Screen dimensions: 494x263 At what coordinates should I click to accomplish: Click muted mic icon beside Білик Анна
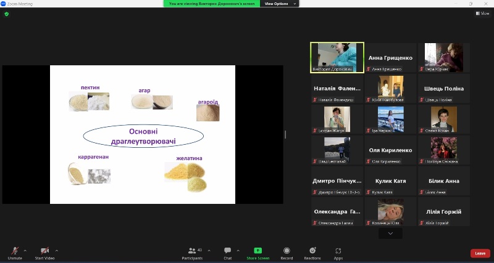422,192
